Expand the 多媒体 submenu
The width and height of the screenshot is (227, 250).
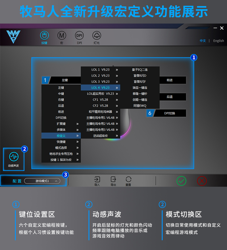coord(61,130)
